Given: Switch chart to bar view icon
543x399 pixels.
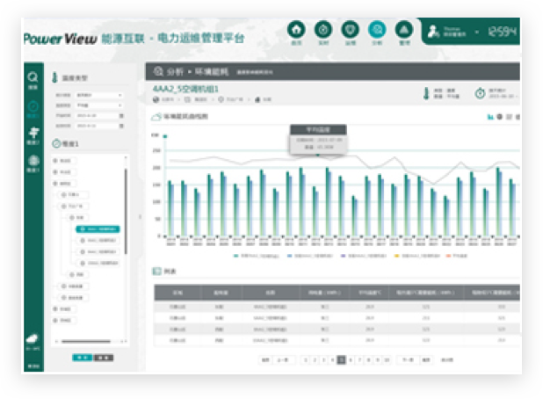Looking at the screenshot, I should tap(490, 116).
